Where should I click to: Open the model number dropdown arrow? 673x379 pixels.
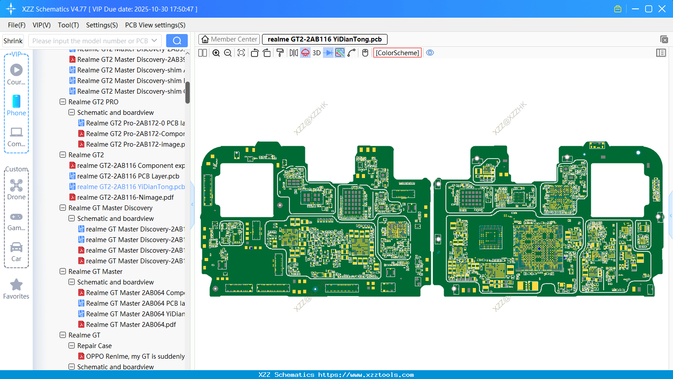tap(154, 41)
